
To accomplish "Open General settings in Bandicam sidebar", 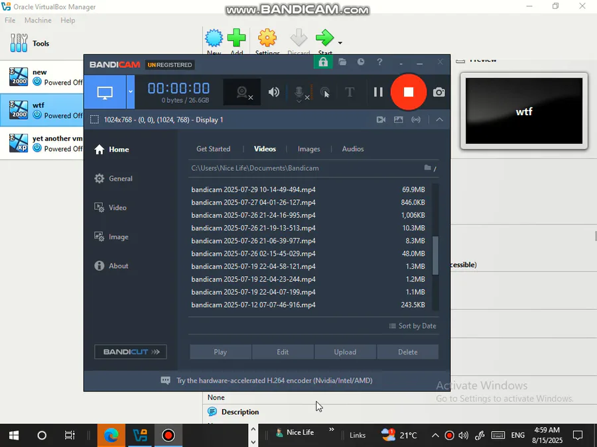I will pos(113,179).
